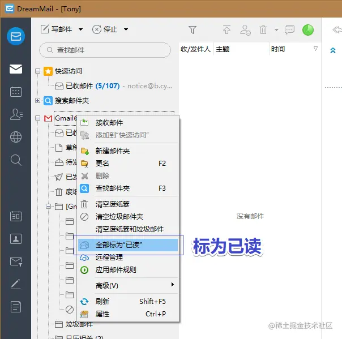The height and width of the screenshot is (339, 342).
Task: Choose 刷新 from the context menu
Action: (128, 302)
